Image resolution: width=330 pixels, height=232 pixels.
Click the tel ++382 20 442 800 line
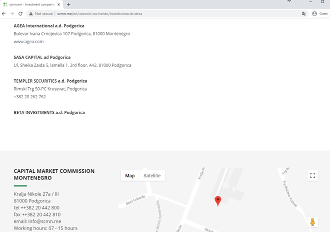point(36,208)
